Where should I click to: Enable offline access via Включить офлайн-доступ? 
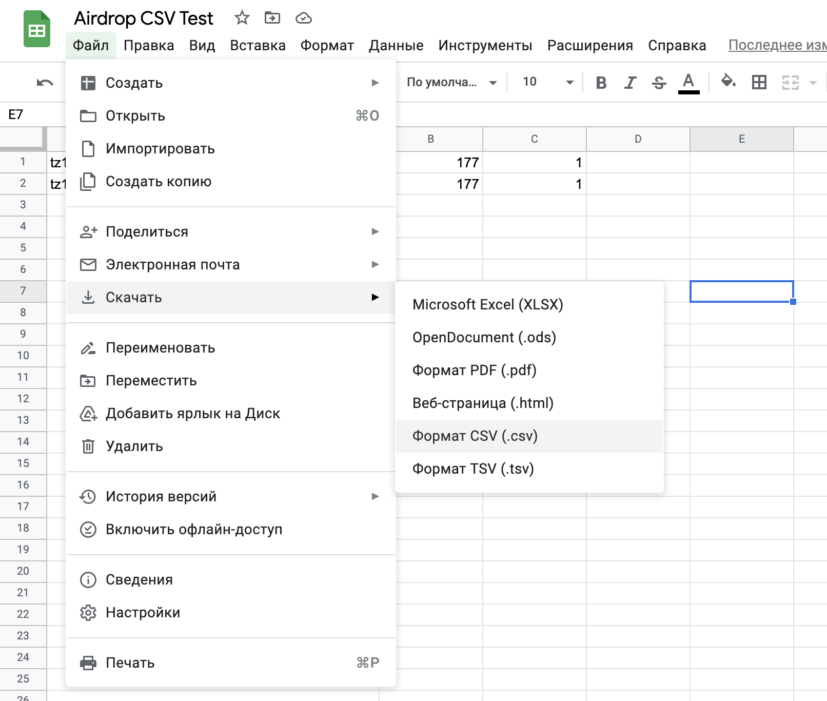(x=194, y=529)
